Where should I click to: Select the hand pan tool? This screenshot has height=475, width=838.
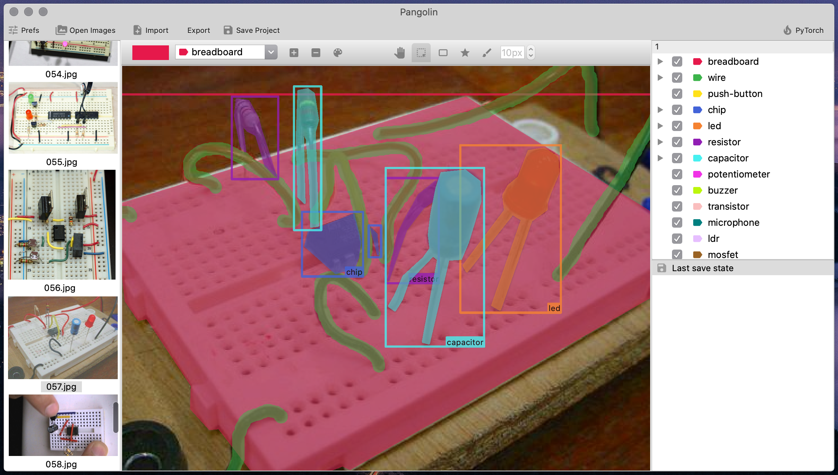(x=399, y=53)
